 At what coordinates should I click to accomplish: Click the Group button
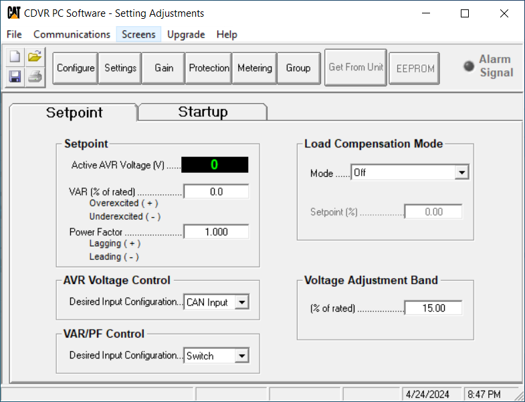(x=298, y=68)
